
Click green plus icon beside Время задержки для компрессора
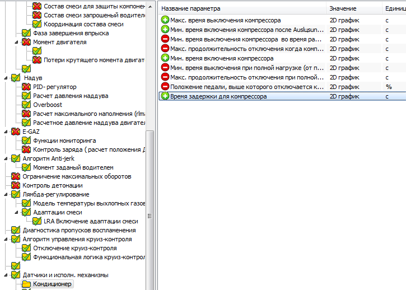165,96
